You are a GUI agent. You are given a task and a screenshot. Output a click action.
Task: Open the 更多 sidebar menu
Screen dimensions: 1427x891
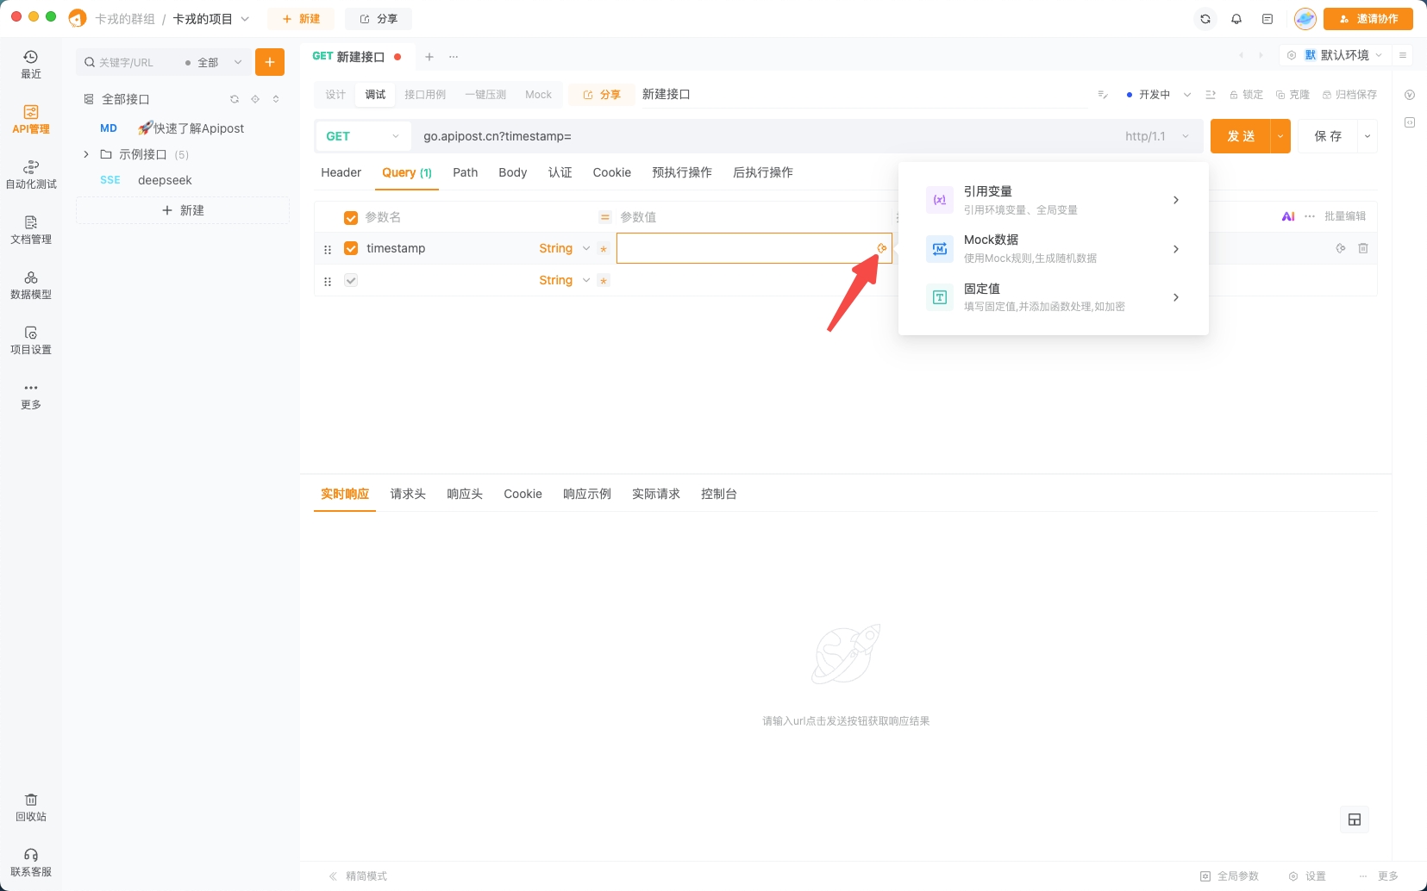31,396
